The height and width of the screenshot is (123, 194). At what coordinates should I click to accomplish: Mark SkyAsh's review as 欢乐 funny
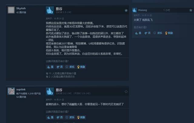[x=70, y=67]
